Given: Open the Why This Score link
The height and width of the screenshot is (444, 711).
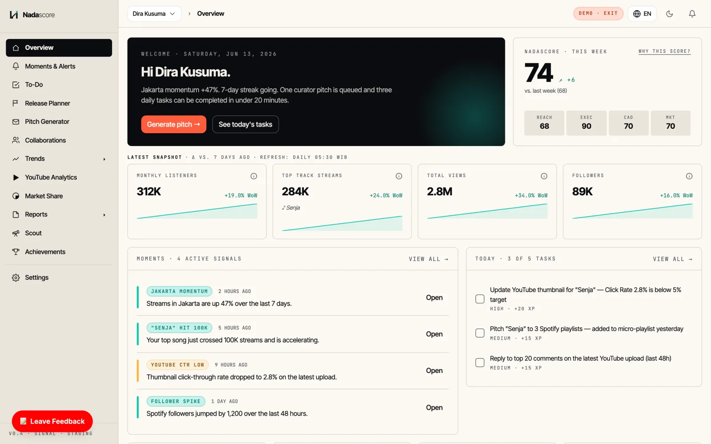Looking at the screenshot, I should coord(664,52).
